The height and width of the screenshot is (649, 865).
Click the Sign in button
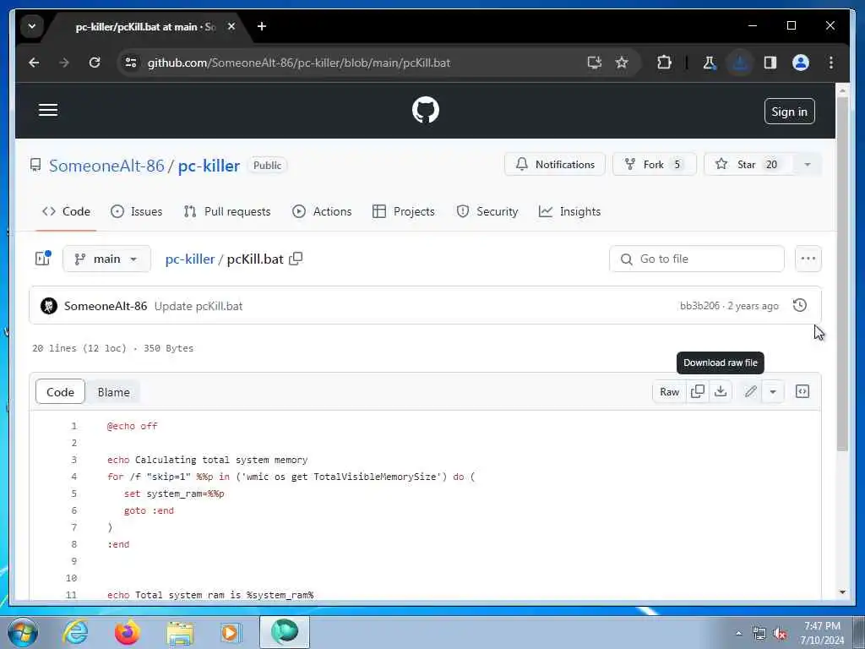[789, 112]
